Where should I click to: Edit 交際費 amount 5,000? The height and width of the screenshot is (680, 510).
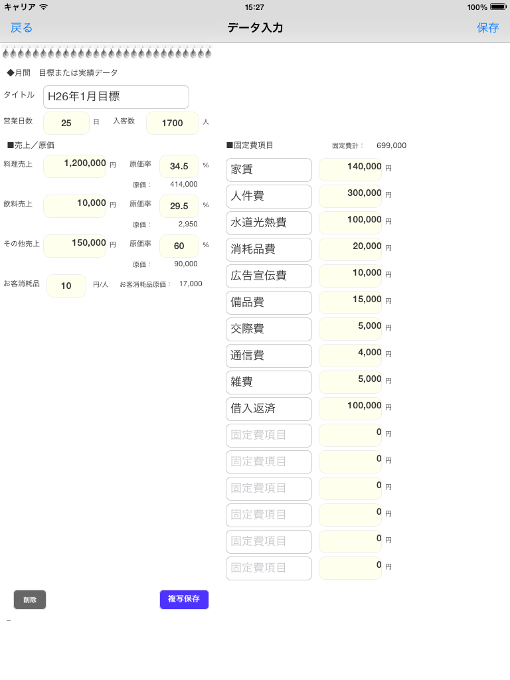[x=351, y=329]
